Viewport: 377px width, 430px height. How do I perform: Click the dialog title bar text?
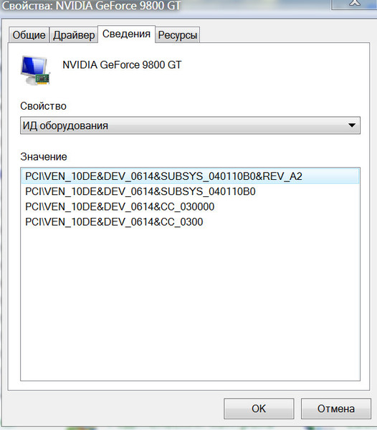coord(91,6)
